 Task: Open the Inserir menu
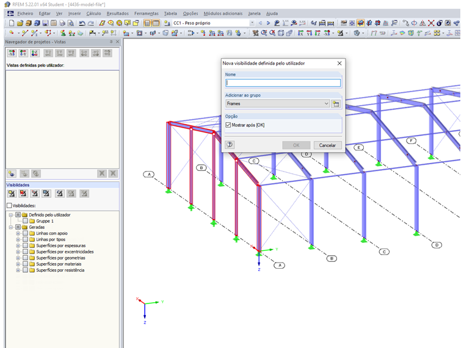click(74, 13)
